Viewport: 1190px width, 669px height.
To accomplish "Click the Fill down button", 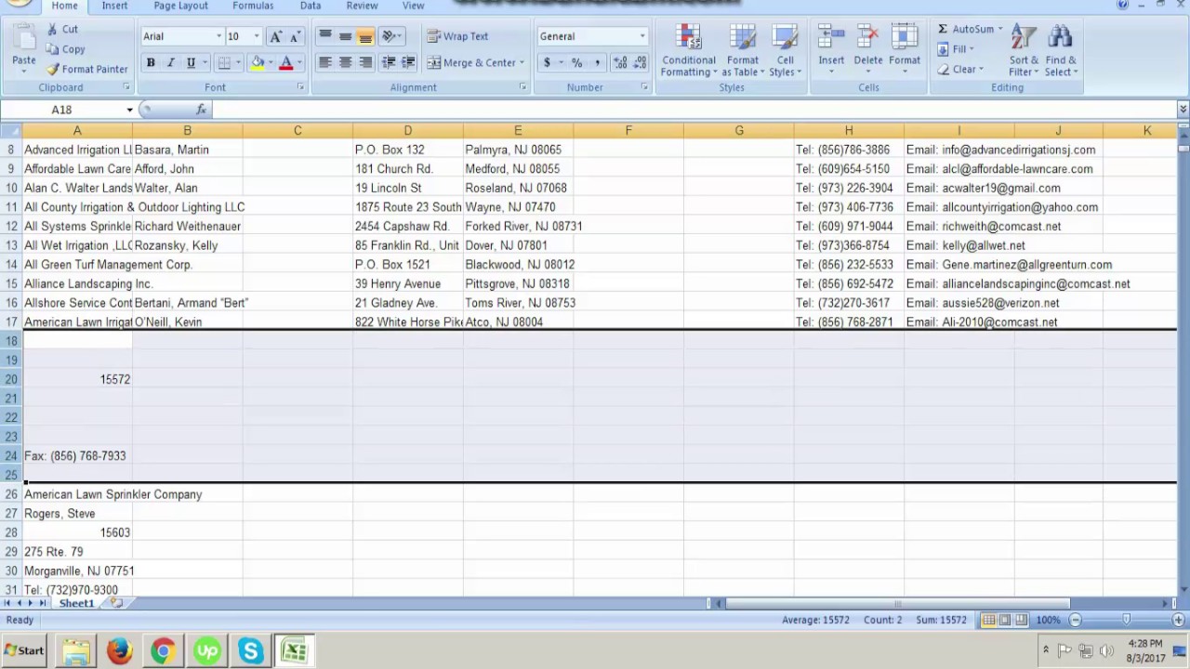I will pos(953,49).
